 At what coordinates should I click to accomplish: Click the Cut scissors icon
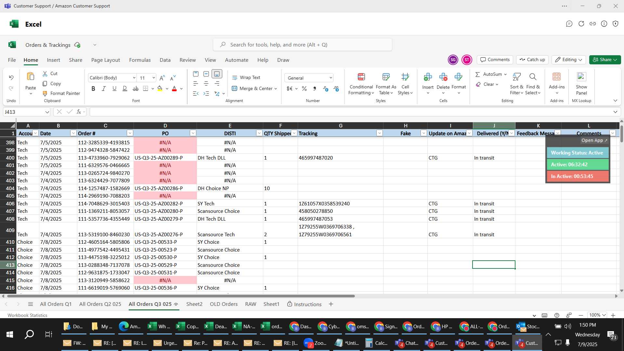click(x=45, y=74)
